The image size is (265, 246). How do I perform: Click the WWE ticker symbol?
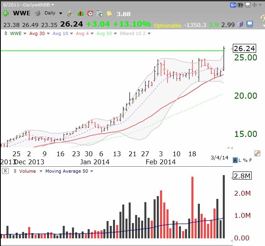point(22,13)
